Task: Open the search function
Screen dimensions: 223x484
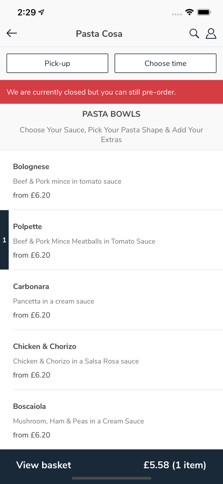Action: [x=194, y=33]
